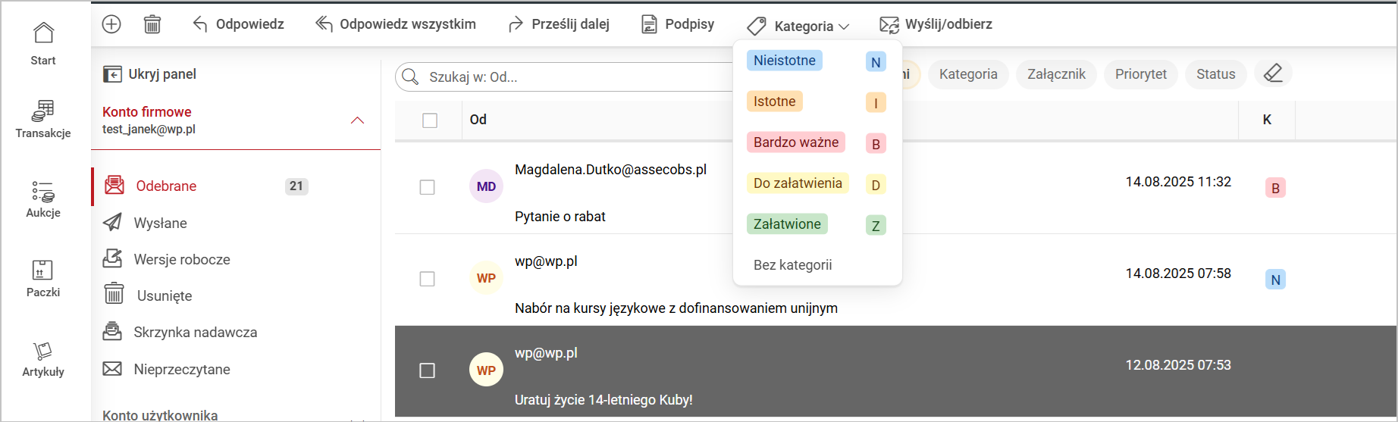Click the eraser clear-filters icon
Screen dimensions: 1398x422
pyautogui.click(x=1273, y=73)
